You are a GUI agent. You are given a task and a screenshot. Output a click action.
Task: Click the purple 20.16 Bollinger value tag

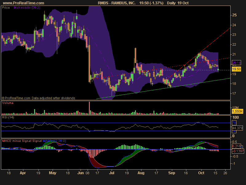[x=236, y=63]
